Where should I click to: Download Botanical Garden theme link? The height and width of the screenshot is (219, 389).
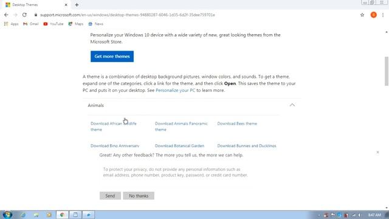[x=180, y=146]
